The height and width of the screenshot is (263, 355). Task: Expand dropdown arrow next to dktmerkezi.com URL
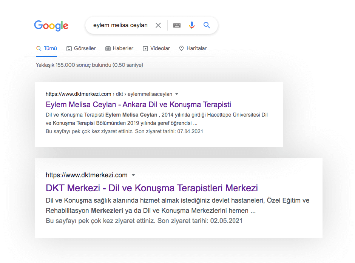point(133,175)
